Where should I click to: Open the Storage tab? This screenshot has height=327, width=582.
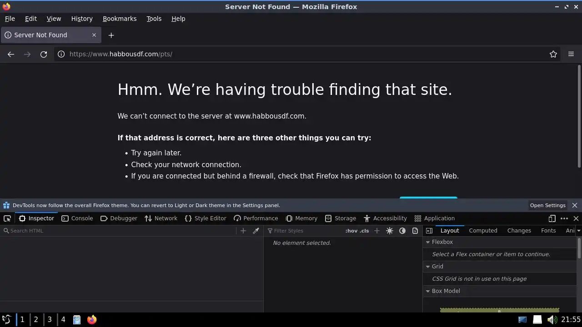341,218
